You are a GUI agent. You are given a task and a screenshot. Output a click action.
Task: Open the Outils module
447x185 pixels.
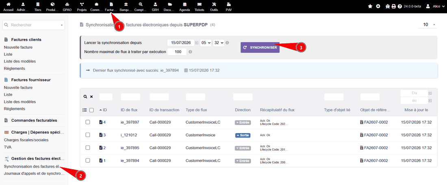pos(214,7)
